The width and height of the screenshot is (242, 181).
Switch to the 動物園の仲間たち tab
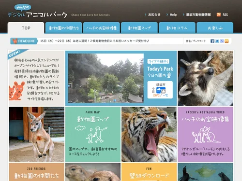pos(64,28)
